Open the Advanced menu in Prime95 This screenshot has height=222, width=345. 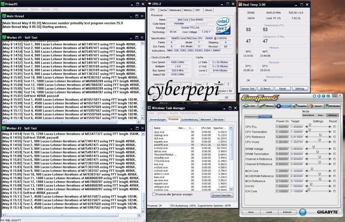tap(22, 9)
